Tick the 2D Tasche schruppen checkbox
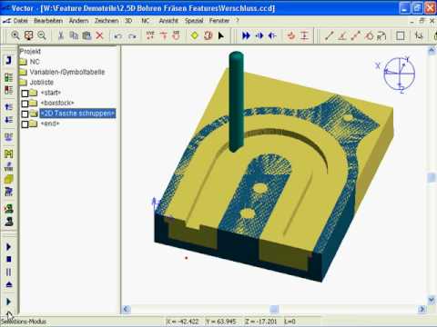 pyautogui.click(x=25, y=114)
